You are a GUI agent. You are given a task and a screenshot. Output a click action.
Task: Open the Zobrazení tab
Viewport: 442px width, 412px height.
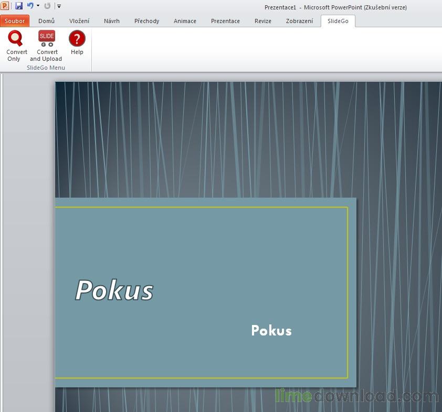tap(299, 21)
